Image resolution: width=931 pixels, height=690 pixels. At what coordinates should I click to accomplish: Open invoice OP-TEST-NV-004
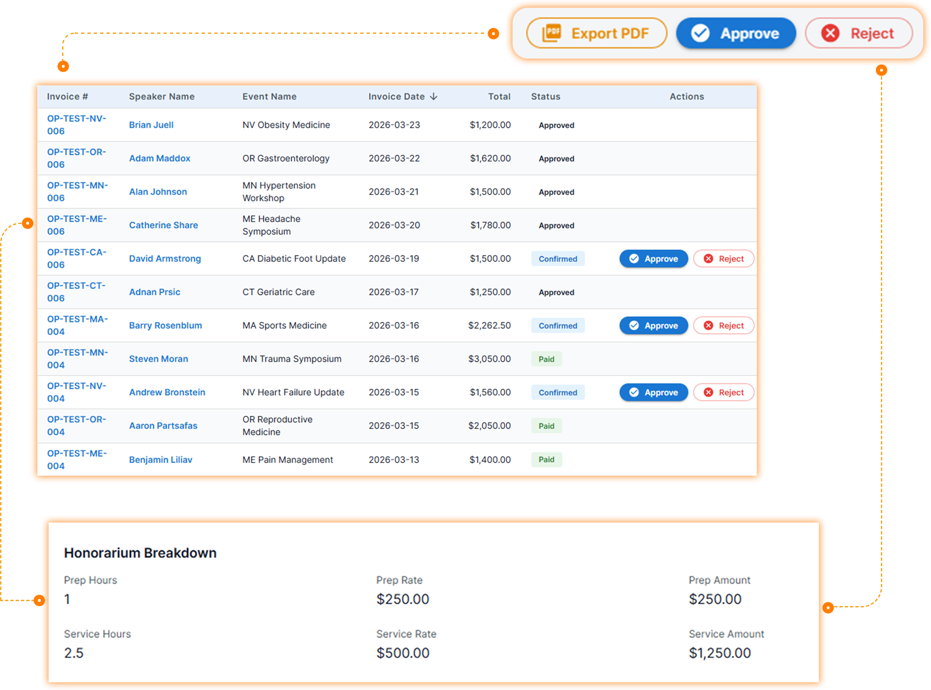pos(77,392)
